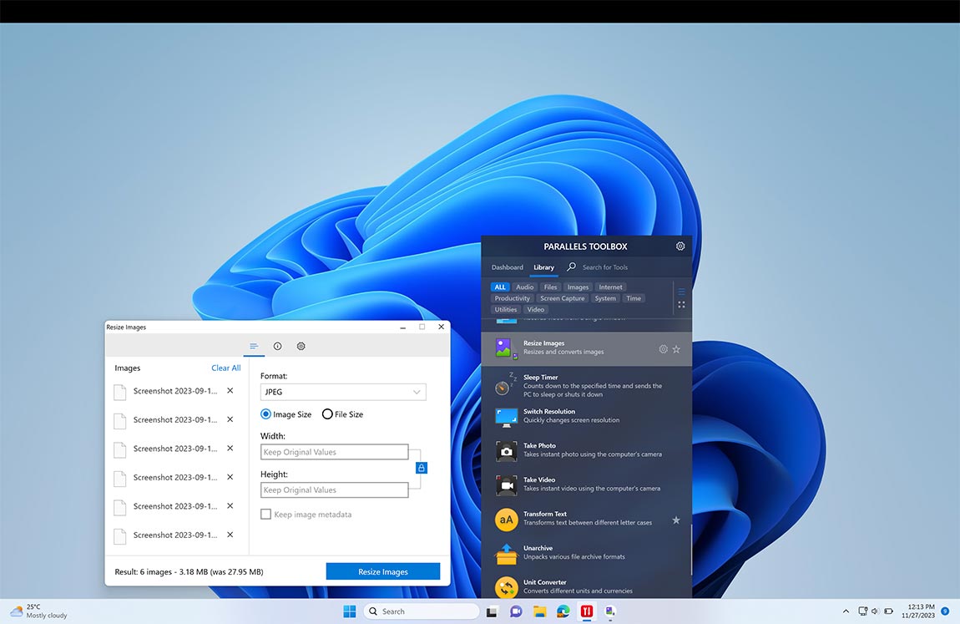The height and width of the screenshot is (624, 960).
Task: Clear all images with Clear All link
Action: pos(225,368)
